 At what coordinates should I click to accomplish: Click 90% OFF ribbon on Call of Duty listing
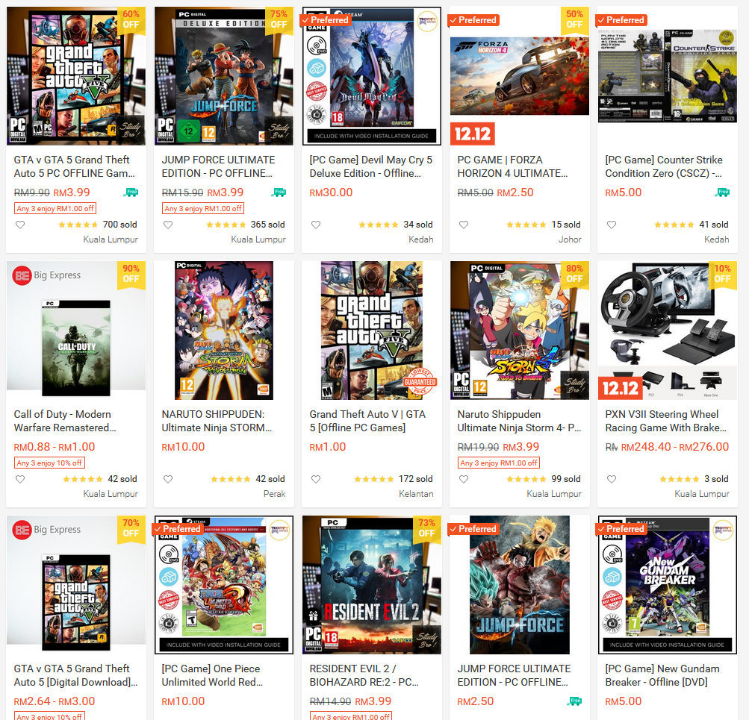point(131,275)
